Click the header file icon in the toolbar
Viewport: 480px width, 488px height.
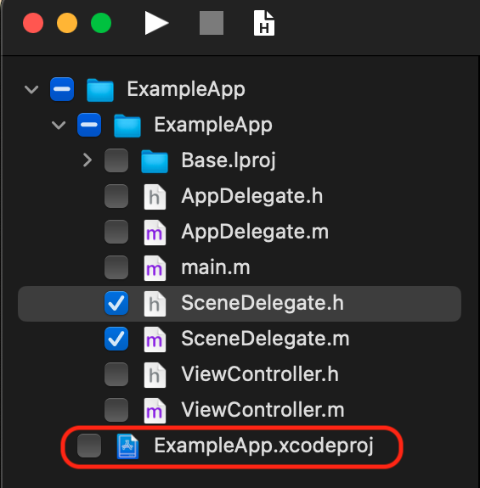[264, 23]
